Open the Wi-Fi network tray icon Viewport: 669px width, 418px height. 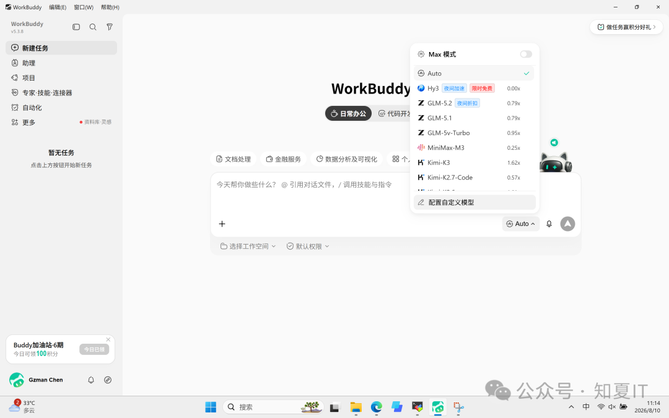[x=601, y=407]
